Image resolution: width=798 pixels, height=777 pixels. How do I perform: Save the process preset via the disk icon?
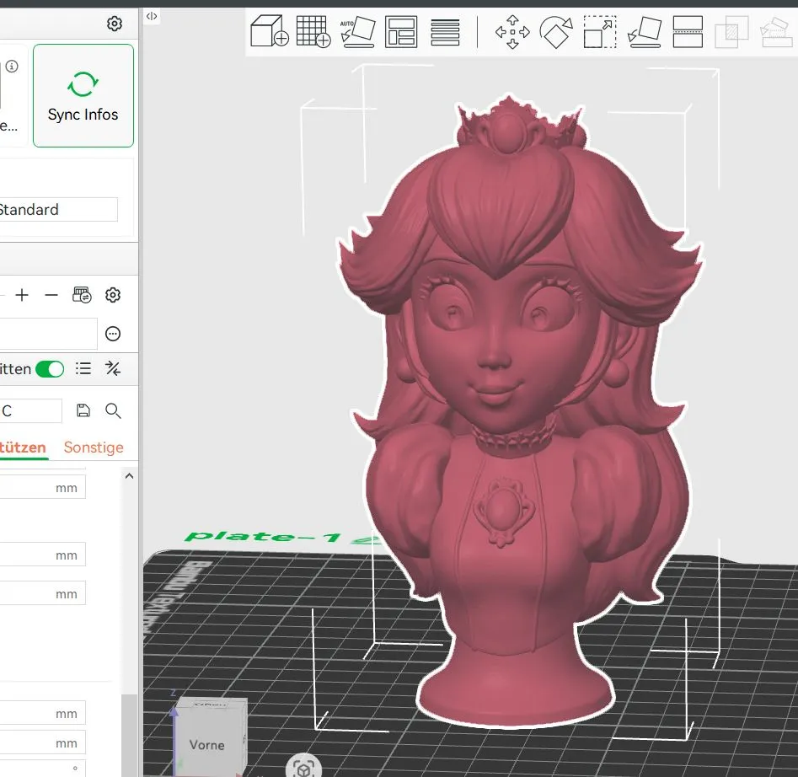click(x=83, y=410)
